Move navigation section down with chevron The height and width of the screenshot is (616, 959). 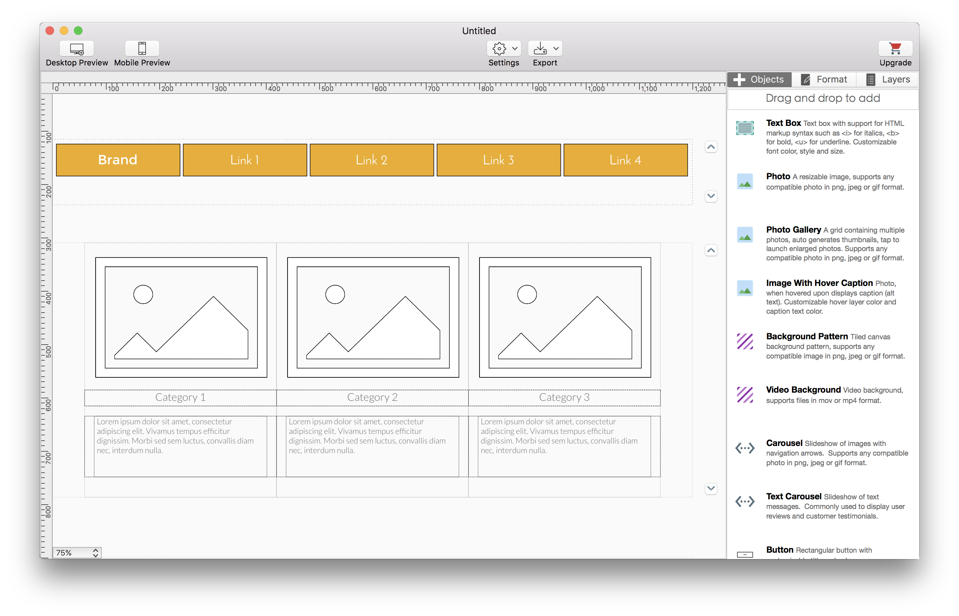[711, 196]
